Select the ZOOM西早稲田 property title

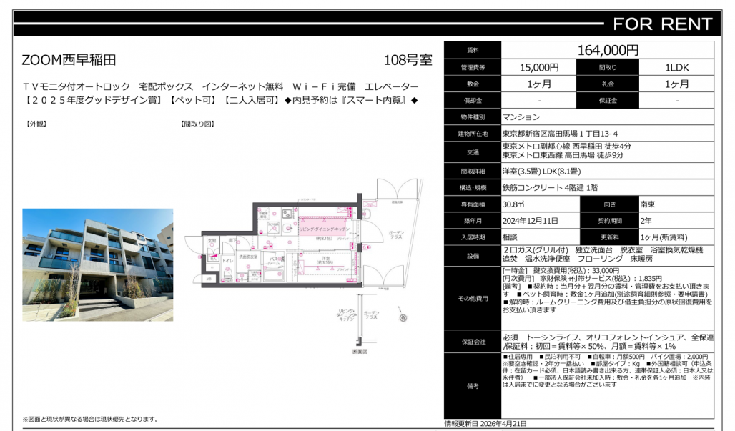69,61
